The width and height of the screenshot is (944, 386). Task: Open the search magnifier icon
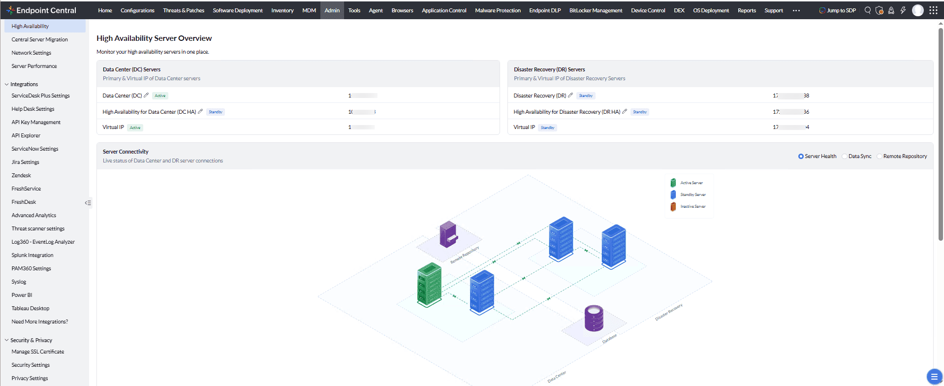coord(868,10)
